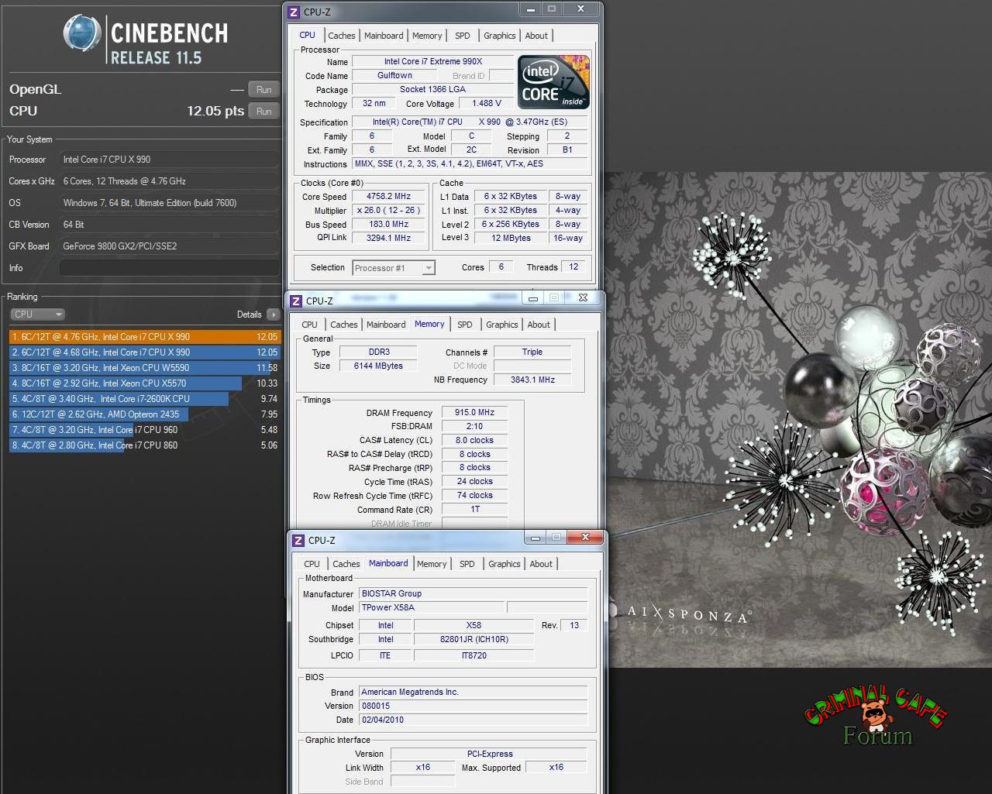Minimize the top CPU-Z window
Viewport: 992px width, 794px height.
[531, 9]
